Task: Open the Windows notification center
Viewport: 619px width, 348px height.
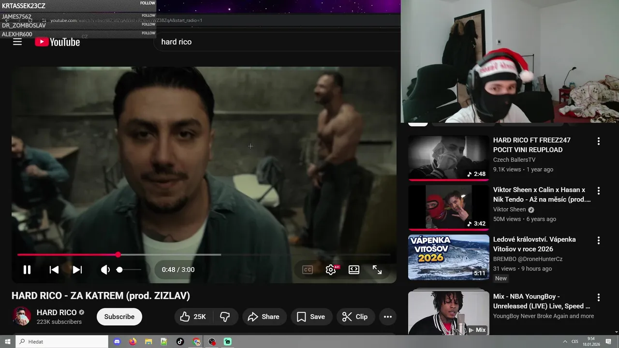Action: (x=608, y=342)
